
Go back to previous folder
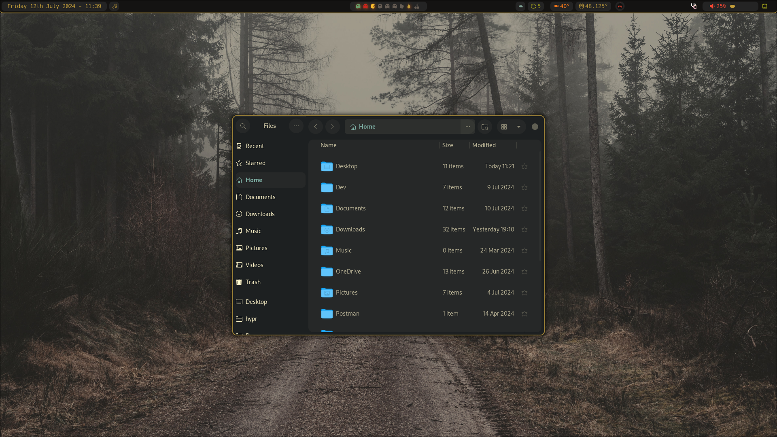pos(316,127)
